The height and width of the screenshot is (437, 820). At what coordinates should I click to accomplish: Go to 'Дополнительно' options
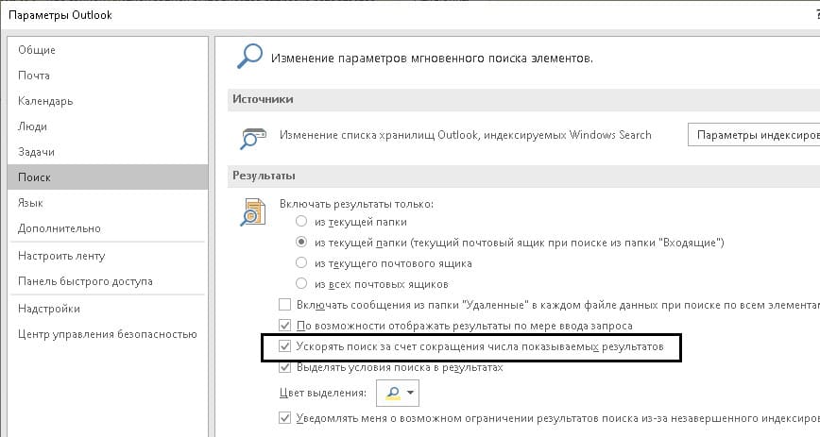60,228
